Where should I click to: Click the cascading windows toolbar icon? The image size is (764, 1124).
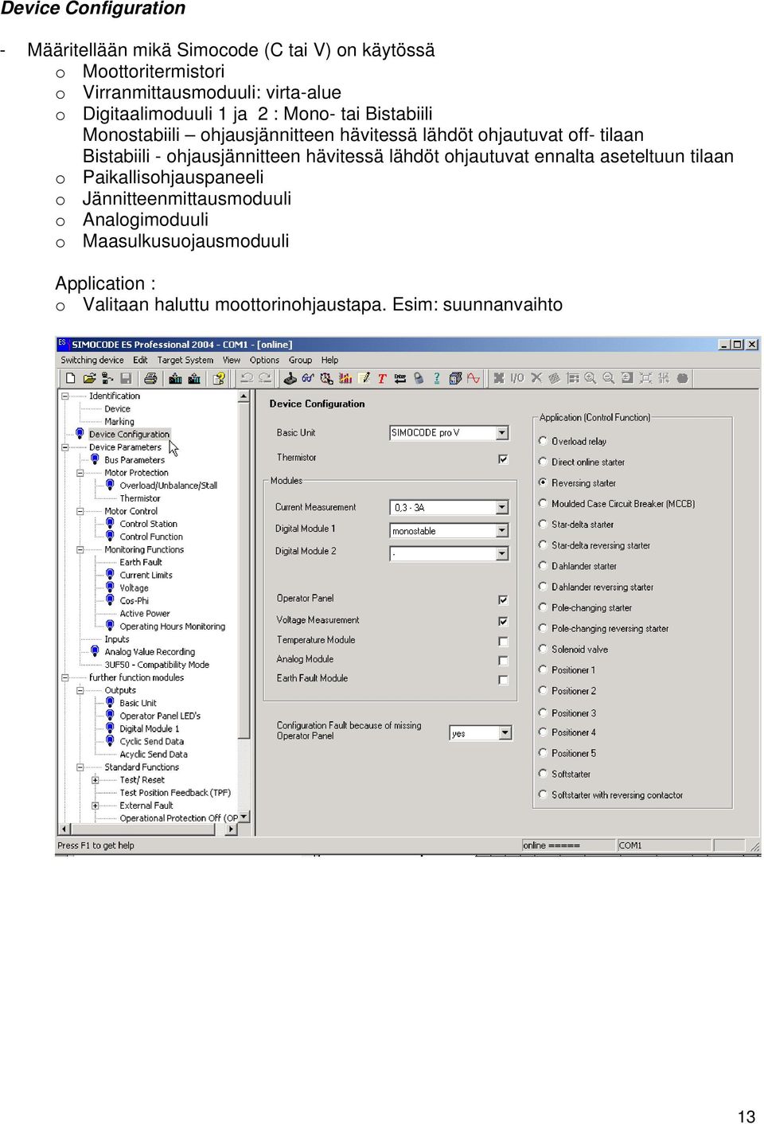pyautogui.click(x=455, y=378)
